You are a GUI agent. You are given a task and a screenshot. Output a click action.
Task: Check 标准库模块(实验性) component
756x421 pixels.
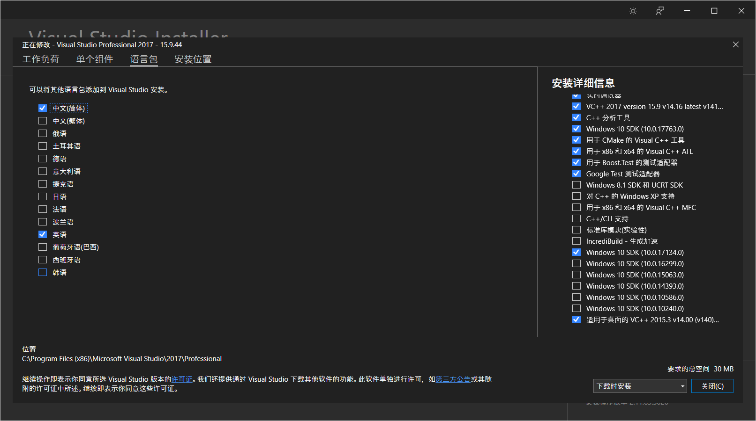click(576, 230)
